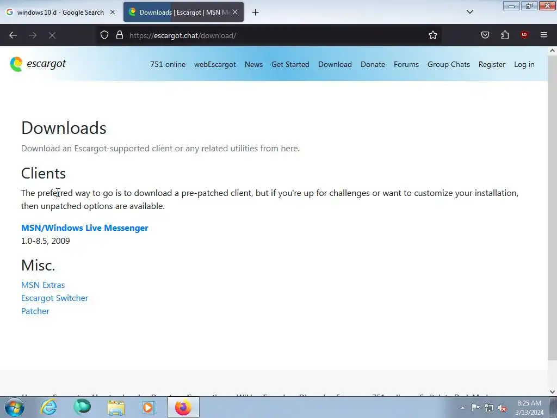
Task: Visit the Forums link
Action: click(406, 64)
